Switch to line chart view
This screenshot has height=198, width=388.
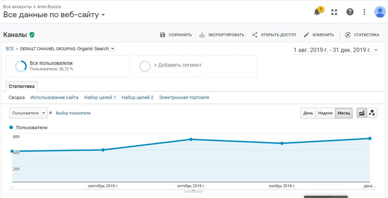(361, 113)
